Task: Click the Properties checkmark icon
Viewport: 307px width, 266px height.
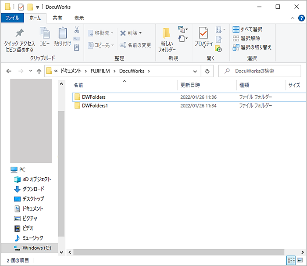Action: pos(203,33)
